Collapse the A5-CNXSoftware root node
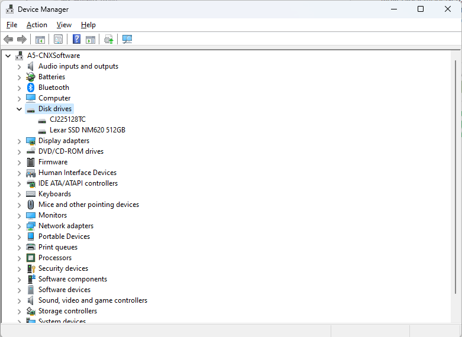The image size is (462, 337). [8, 56]
